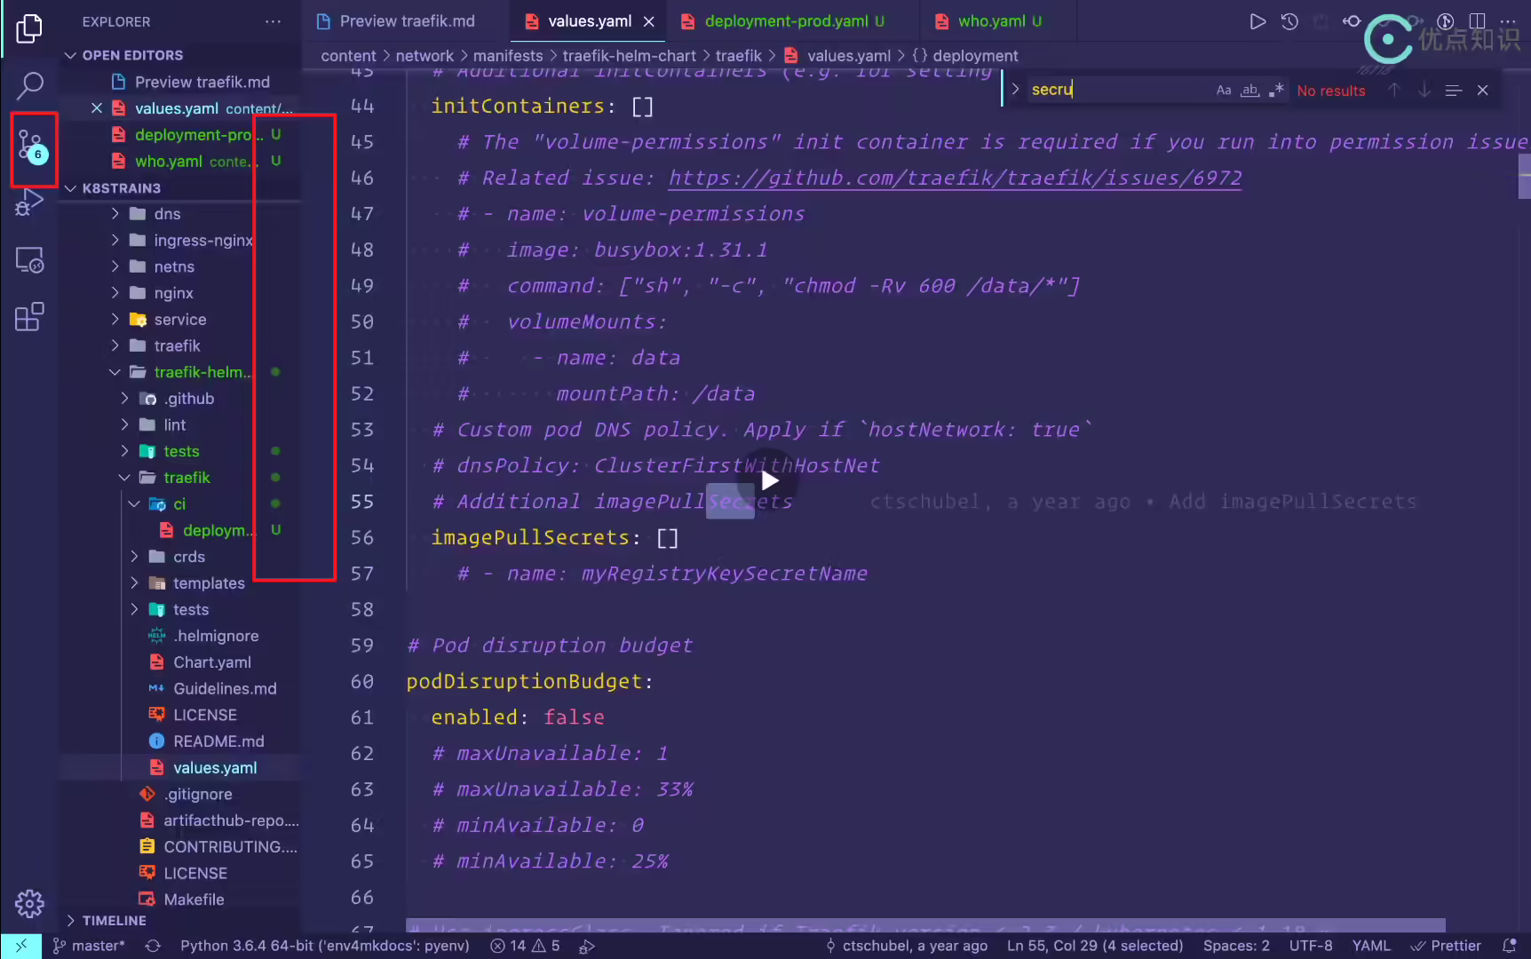Go to previous search match arrow
This screenshot has height=959, width=1531.
point(1393,90)
